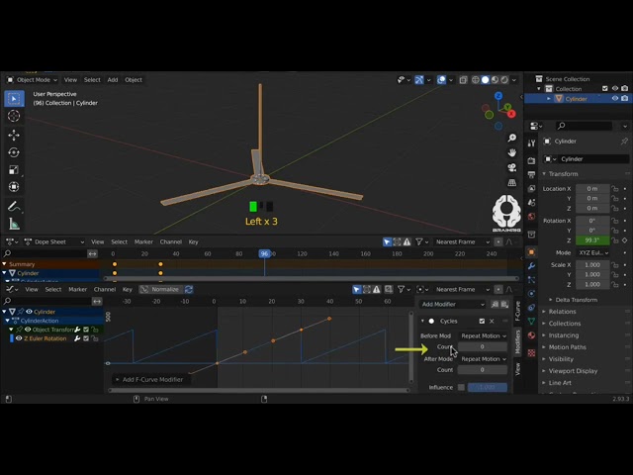The height and width of the screenshot is (475, 633).
Task: Click the Normalize auto refresh icon
Action: (x=189, y=289)
